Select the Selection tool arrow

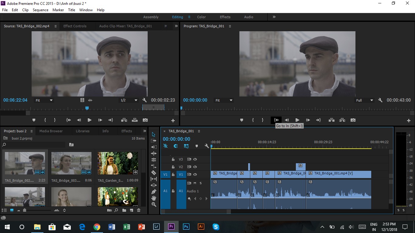(x=154, y=134)
